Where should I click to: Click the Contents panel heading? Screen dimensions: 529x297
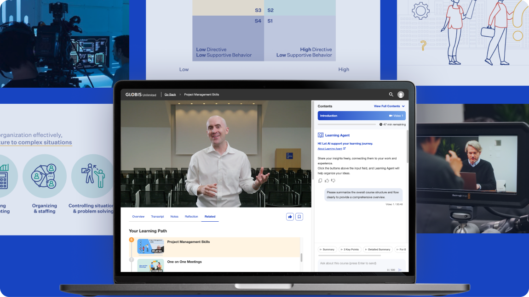click(325, 106)
